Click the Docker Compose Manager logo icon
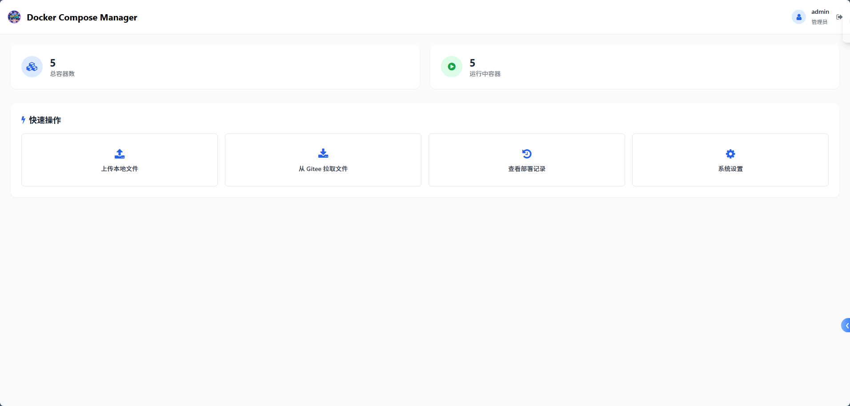Image resolution: width=850 pixels, height=406 pixels. (14, 17)
